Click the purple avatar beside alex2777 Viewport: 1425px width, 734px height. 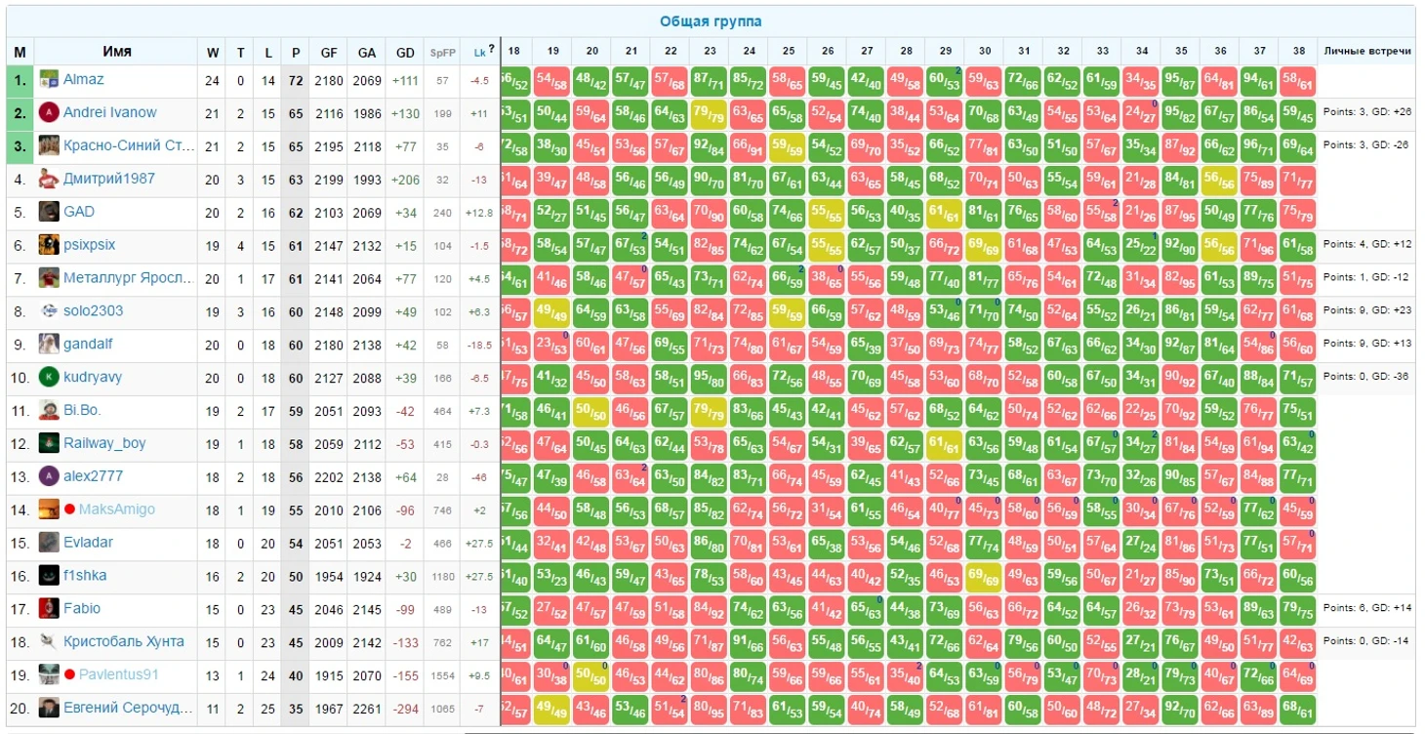(49, 477)
